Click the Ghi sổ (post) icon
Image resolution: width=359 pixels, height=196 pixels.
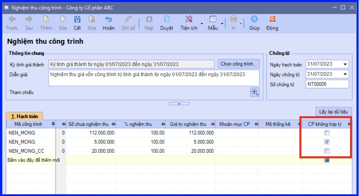(x=128, y=19)
